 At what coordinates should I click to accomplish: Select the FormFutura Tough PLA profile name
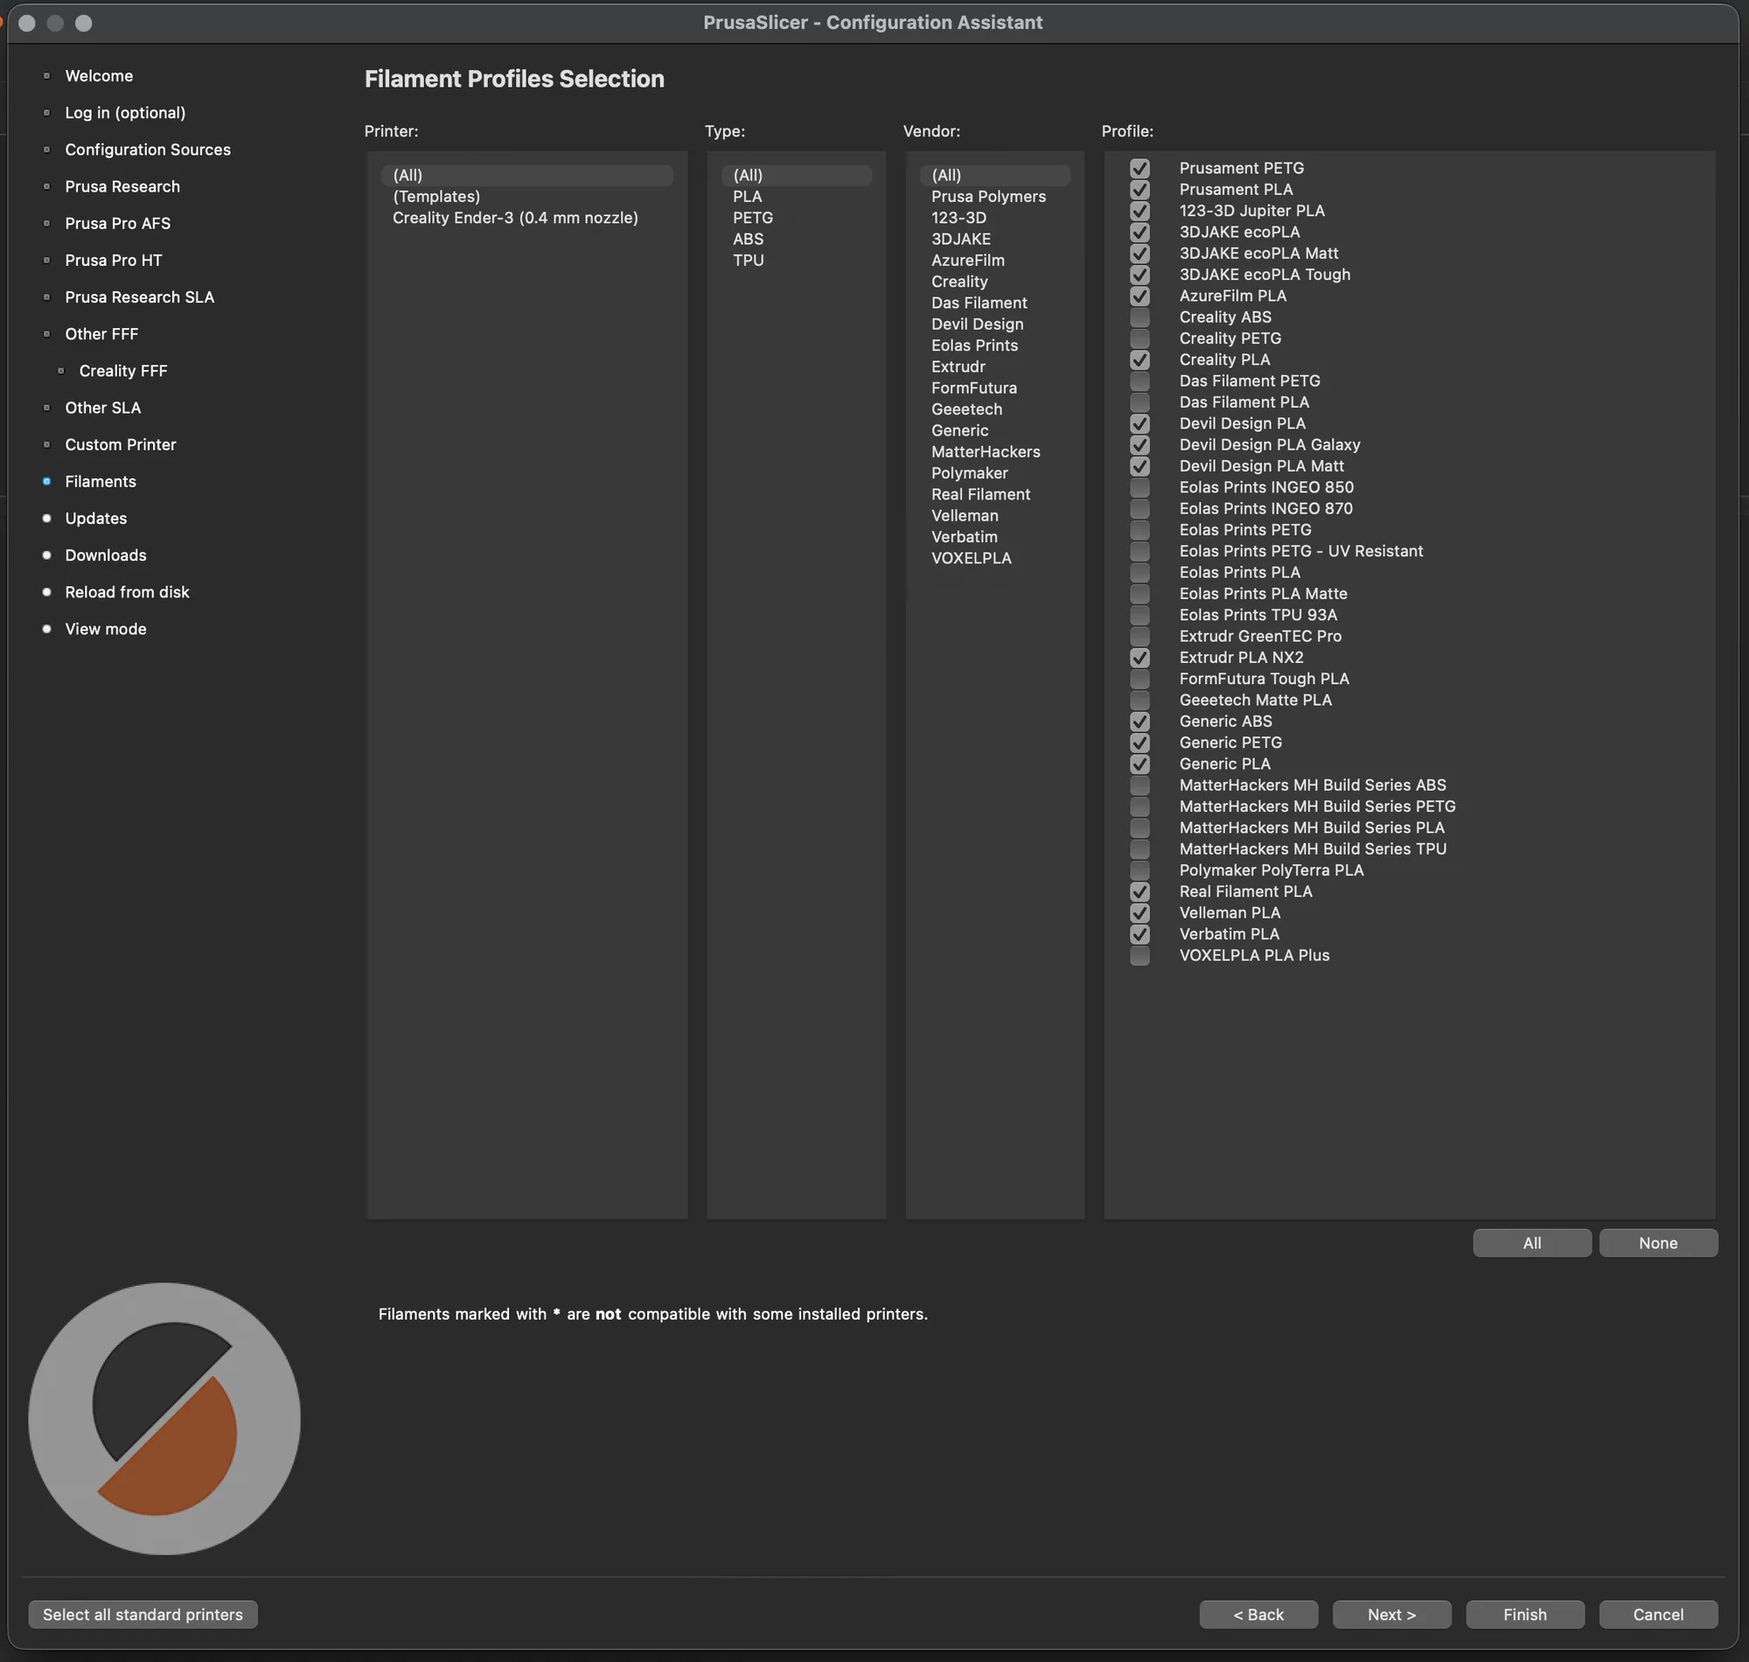pyautogui.click(x=1264, y=679)
